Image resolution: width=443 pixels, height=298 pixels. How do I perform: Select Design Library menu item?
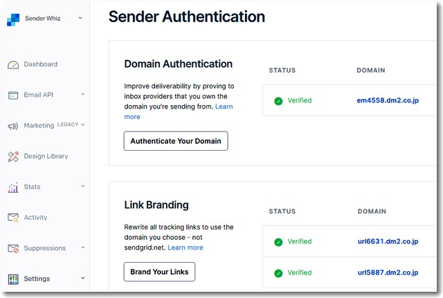46,156
